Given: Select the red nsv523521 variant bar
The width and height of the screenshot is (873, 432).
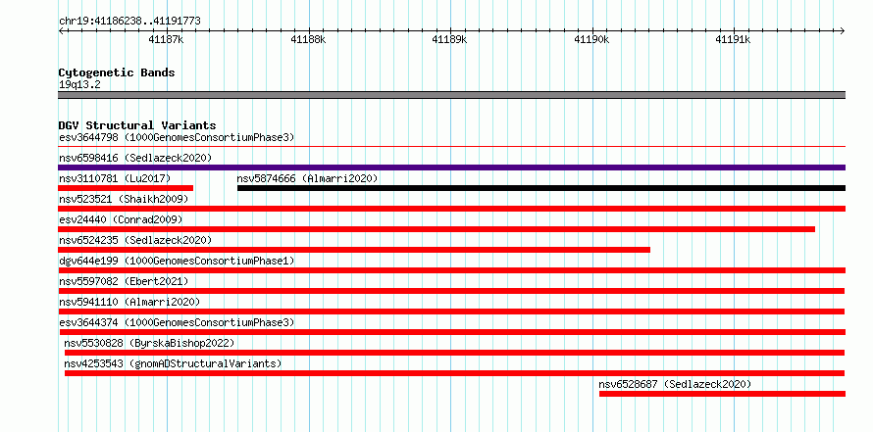Looking at the screenshot, I should tap(451, 209).
